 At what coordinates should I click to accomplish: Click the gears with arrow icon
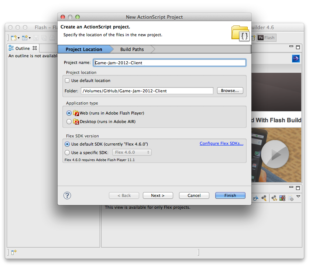click(264, 198)
